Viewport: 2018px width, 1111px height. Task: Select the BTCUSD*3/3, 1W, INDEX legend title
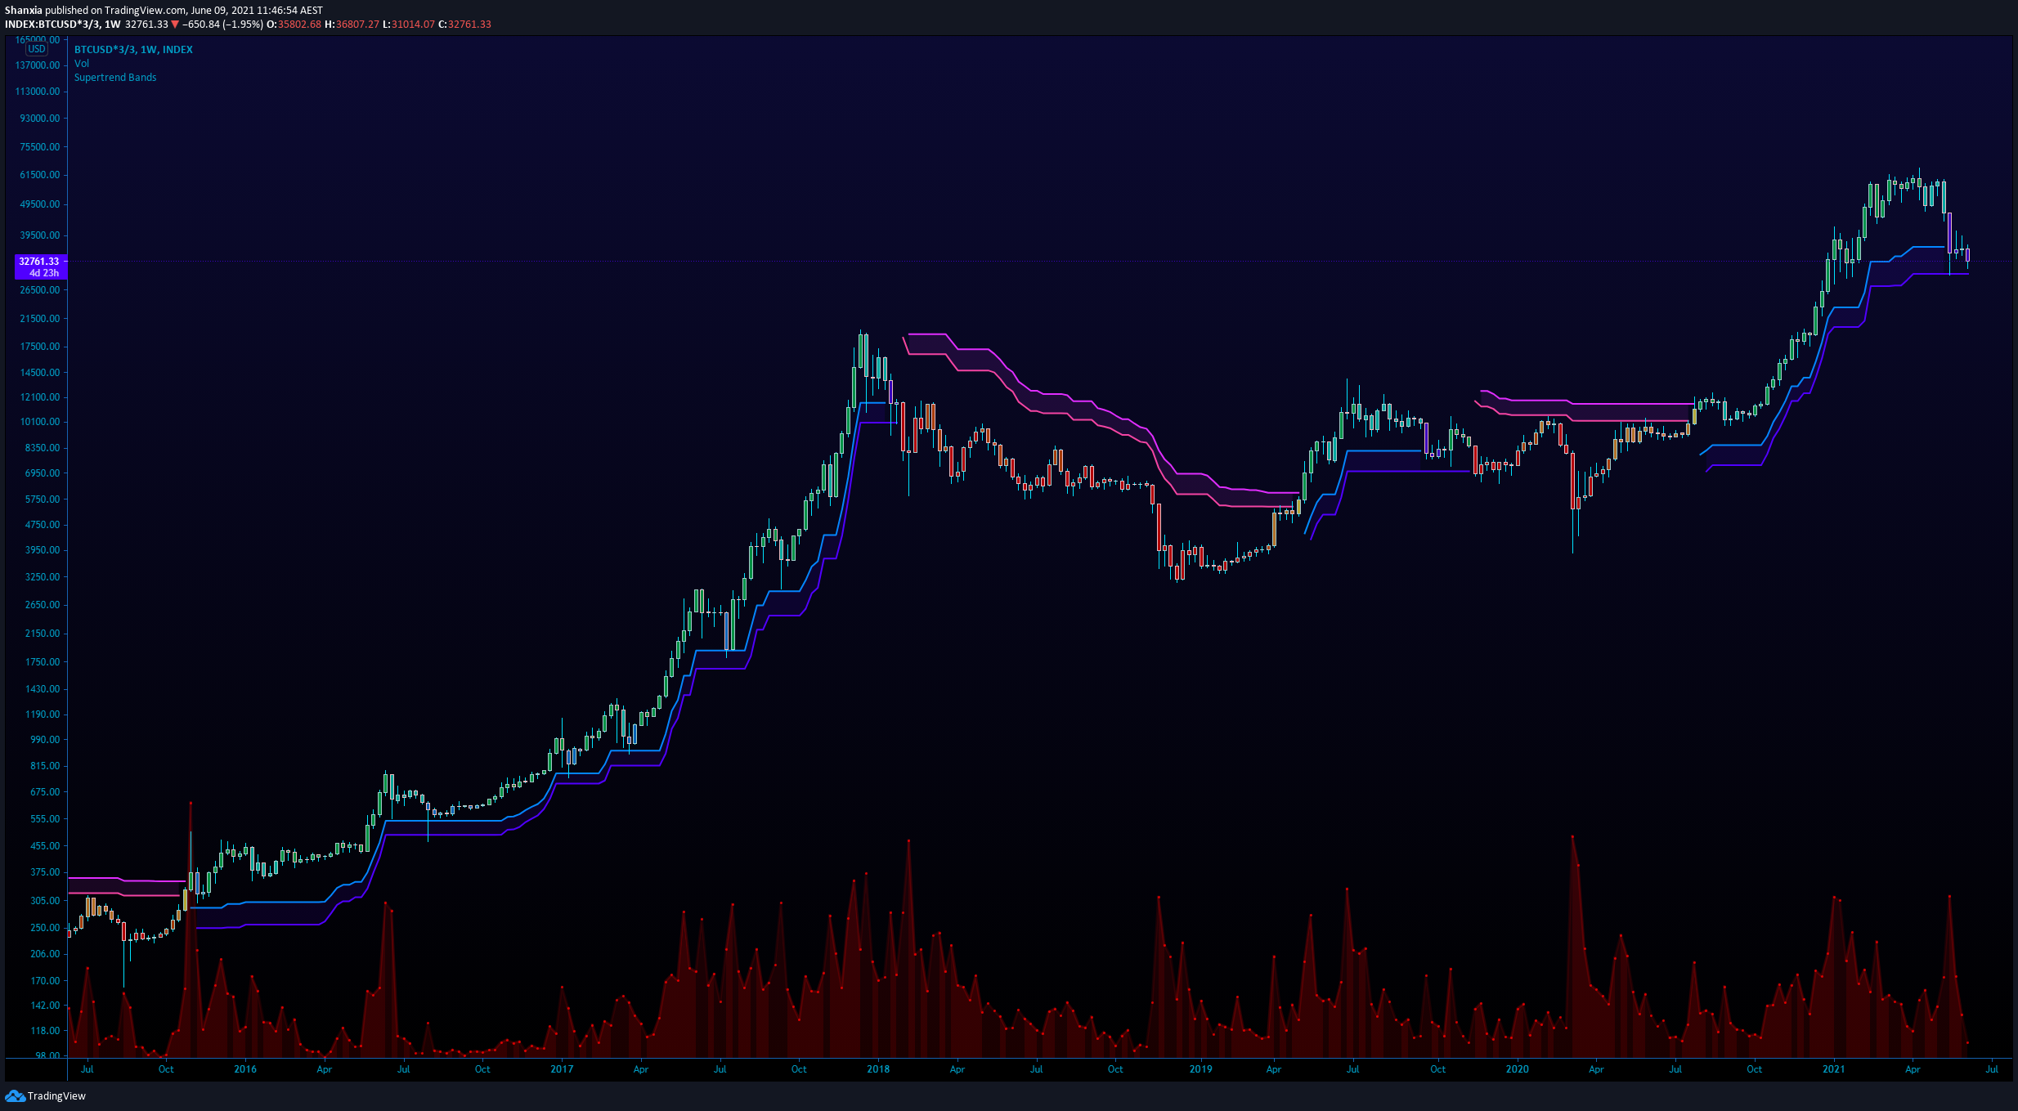[x=133, y=50]
